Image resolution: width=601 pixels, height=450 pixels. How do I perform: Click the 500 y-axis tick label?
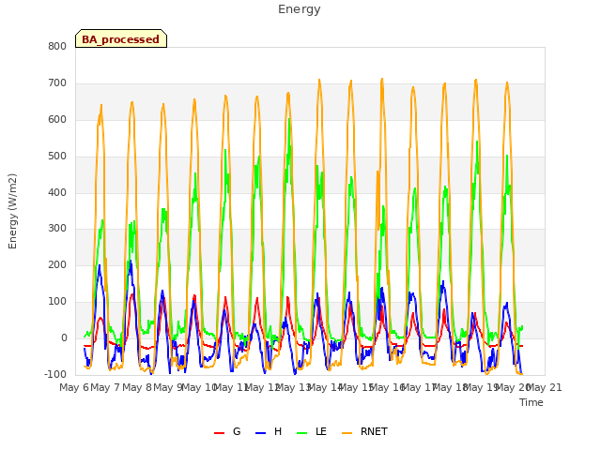point(57,156)
